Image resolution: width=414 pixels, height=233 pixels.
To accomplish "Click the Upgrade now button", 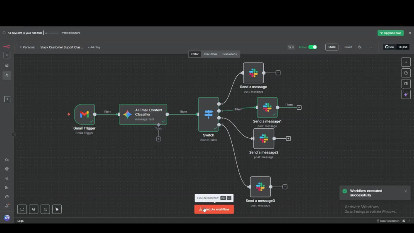I will [390, 33].
